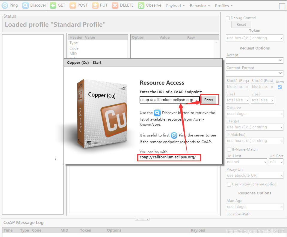Clear the Proxy-Uri field
Viewport: 287px width, 237px height.
(281, 176)
